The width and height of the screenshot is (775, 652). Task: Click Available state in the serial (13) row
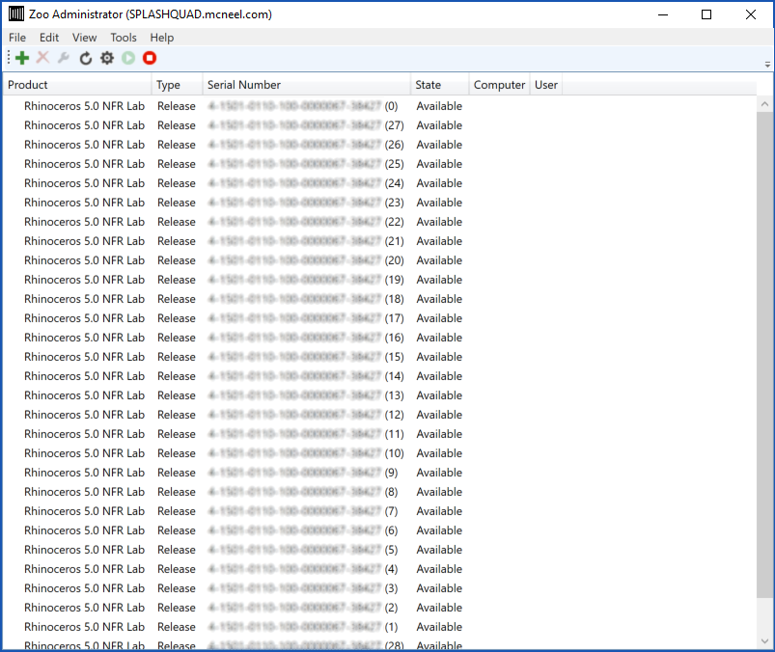(x=439, y=395)
